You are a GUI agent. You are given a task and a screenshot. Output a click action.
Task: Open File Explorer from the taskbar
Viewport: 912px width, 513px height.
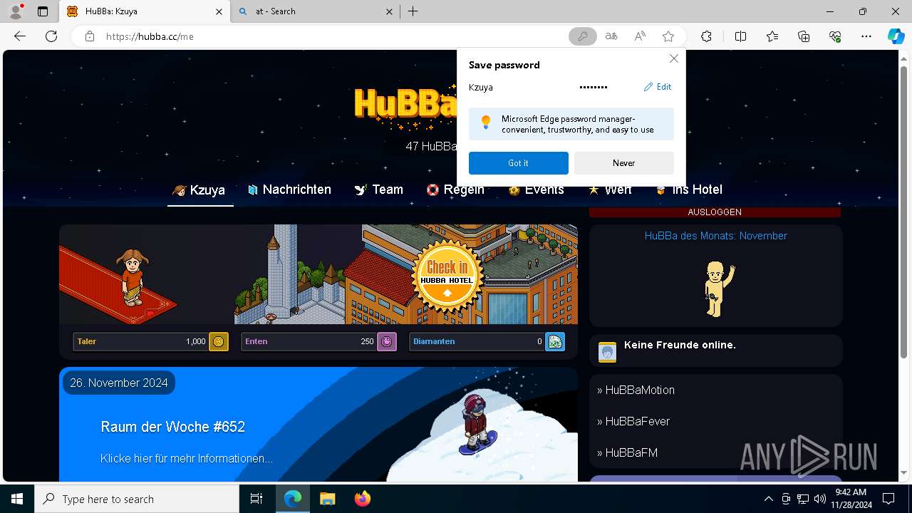click(327, 499)
